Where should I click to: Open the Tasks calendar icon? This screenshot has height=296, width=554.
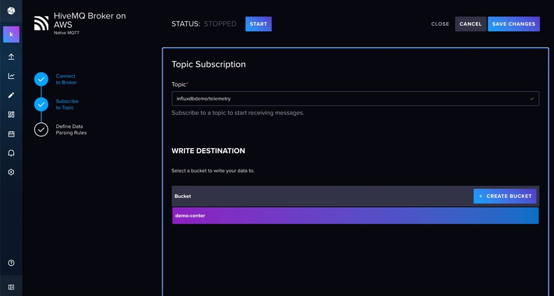click(11, 134)
